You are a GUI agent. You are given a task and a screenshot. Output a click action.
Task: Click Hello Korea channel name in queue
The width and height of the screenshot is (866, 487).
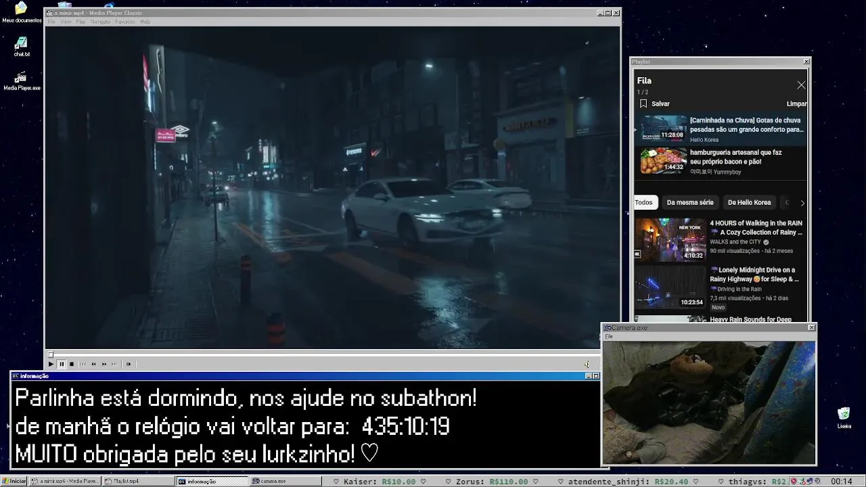[x=704, y=140]
